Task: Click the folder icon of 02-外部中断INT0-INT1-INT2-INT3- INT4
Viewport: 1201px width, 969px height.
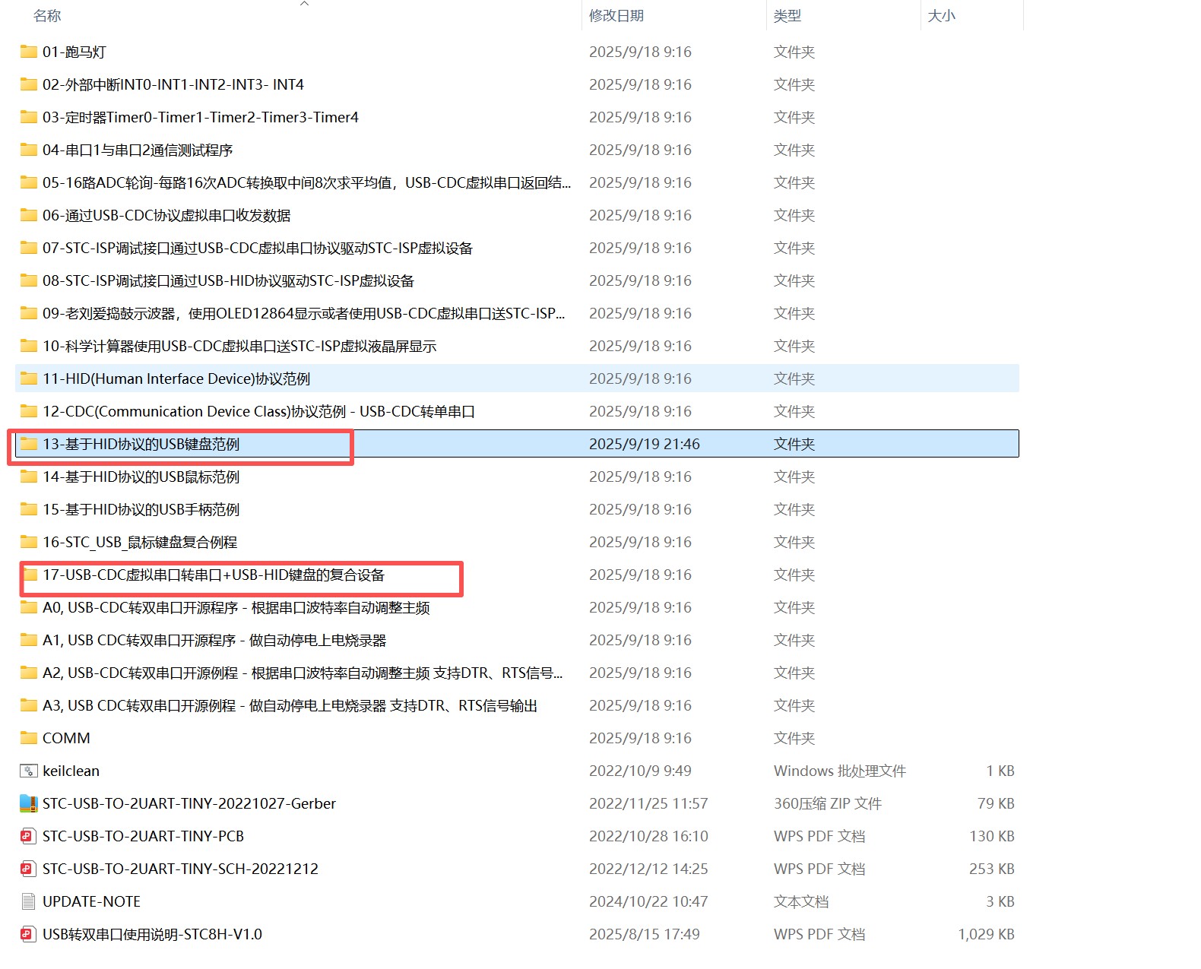Action: 29,84
